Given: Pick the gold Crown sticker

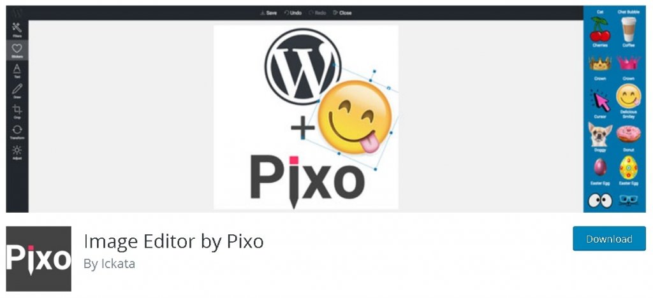Looking at the screenshot, I should click(599, 67).
